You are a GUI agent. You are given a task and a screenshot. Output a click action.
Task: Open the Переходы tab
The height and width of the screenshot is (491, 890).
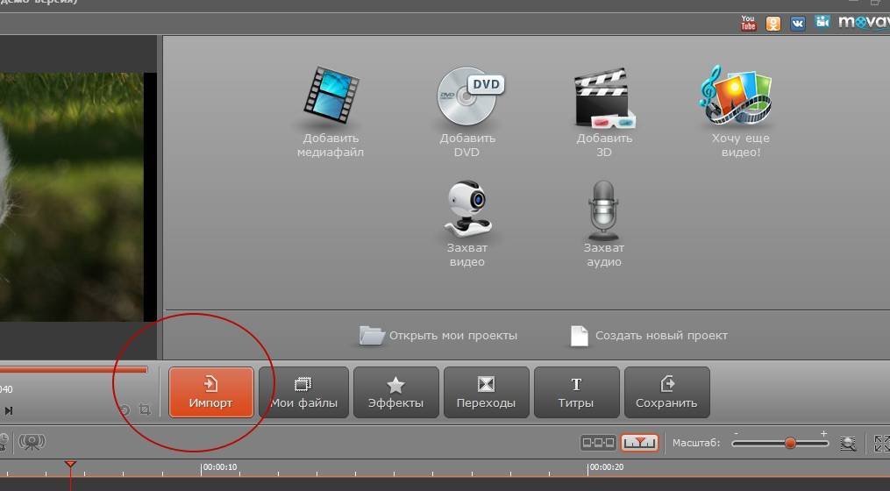[x=487, y=392]
